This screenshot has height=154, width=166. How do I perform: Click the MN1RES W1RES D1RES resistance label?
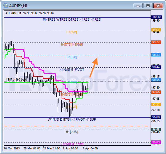72,19
